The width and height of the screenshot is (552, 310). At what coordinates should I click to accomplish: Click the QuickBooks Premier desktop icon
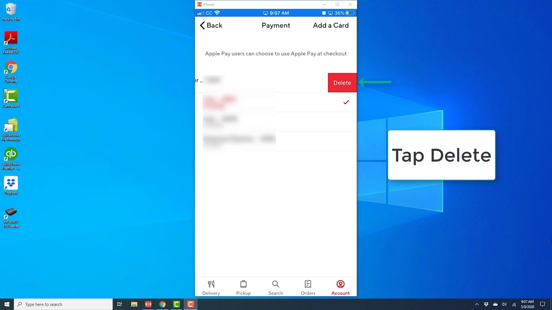click(x=11, y=159)
